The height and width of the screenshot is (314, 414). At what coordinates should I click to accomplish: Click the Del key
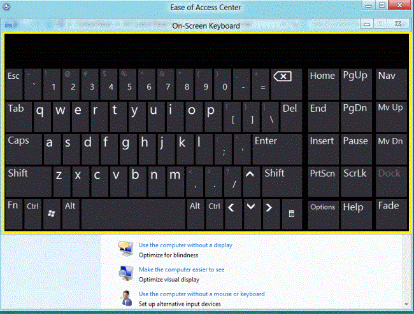(x=291, y=117)
